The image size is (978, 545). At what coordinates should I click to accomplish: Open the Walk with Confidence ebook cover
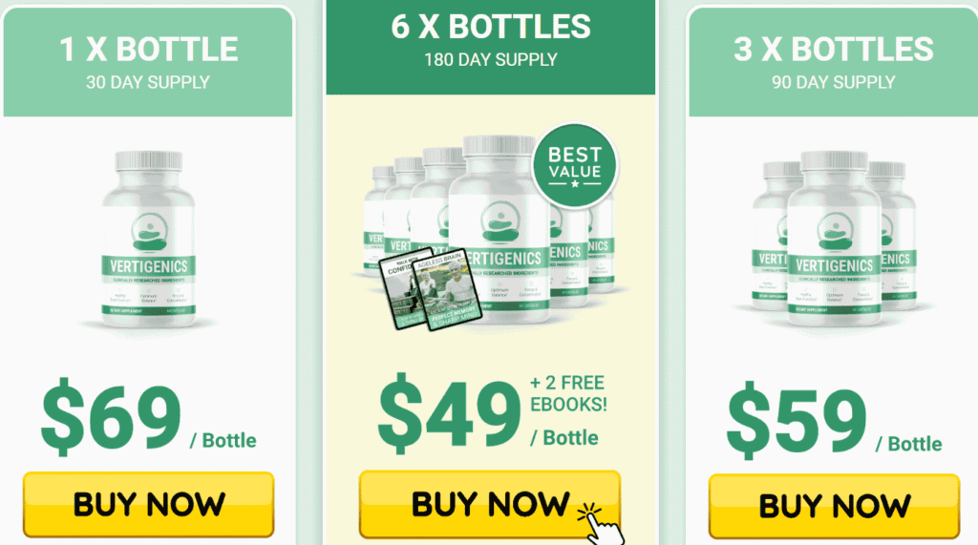400,291
